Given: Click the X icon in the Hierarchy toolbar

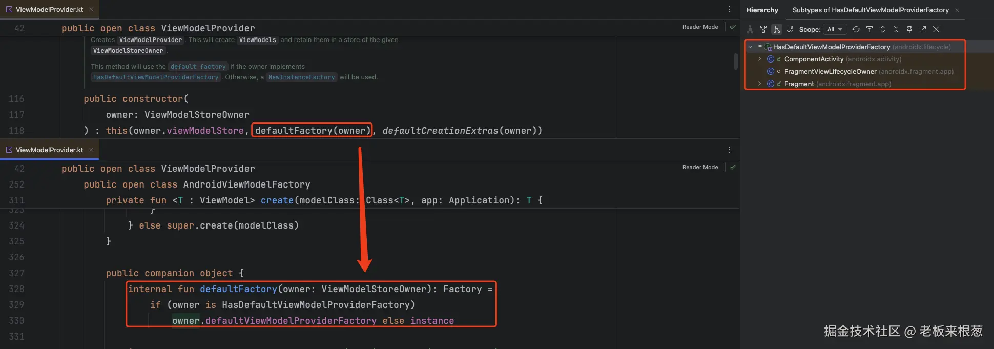Looking at the screenshot, I should pos(936,29).
